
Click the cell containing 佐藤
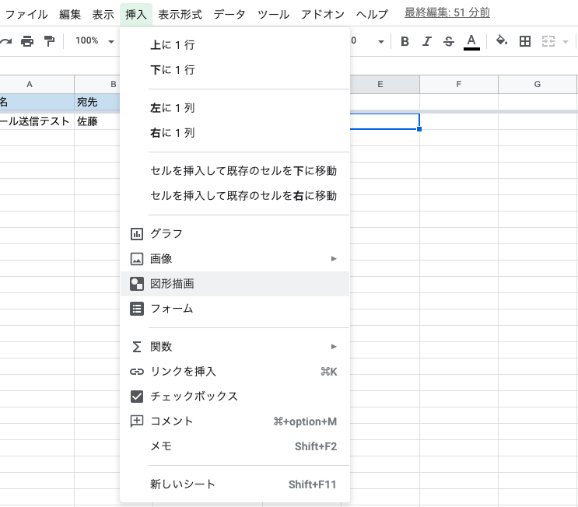coord(97,121)
